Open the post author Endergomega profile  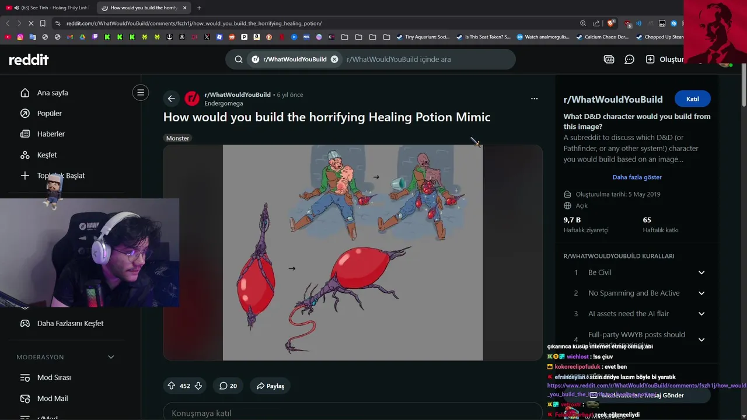[x=224, y=103]
